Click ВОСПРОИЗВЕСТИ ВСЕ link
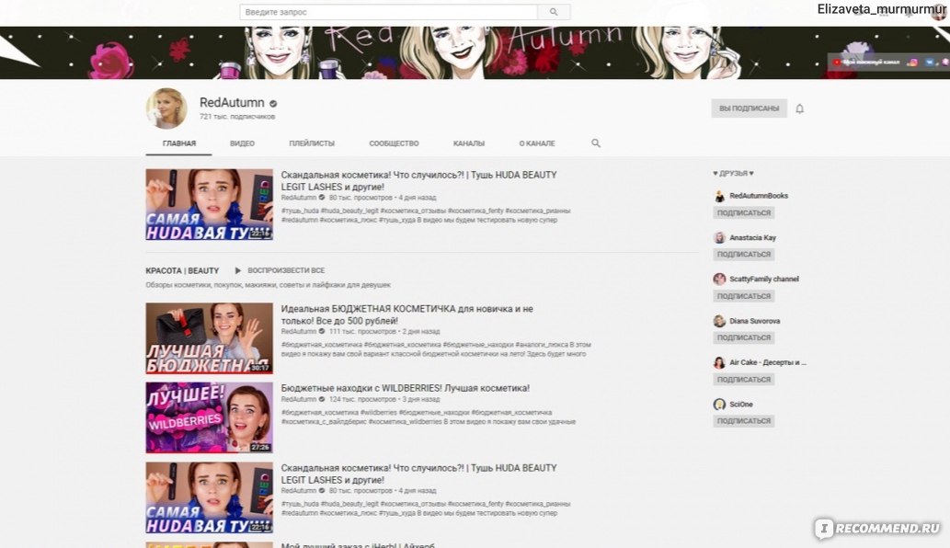The width and height of the screenshot is (950, 548). (x=286, y=270)
